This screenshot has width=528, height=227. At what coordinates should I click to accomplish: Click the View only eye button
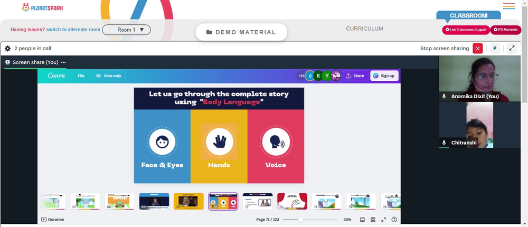[x=109, y=76]
